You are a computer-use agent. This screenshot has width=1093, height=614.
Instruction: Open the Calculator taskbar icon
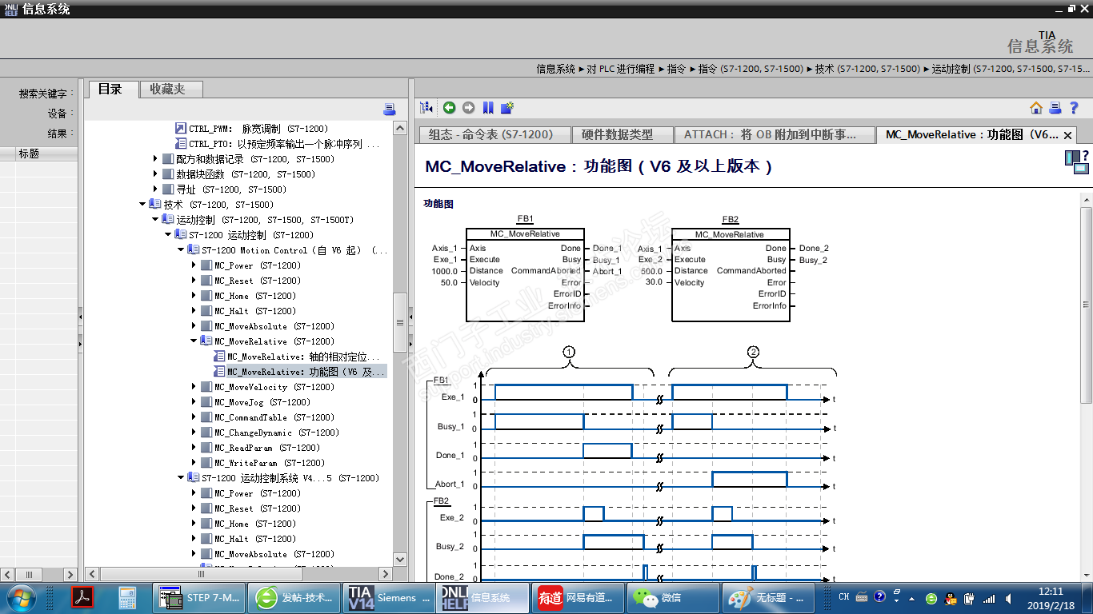(x=127, y=597)
